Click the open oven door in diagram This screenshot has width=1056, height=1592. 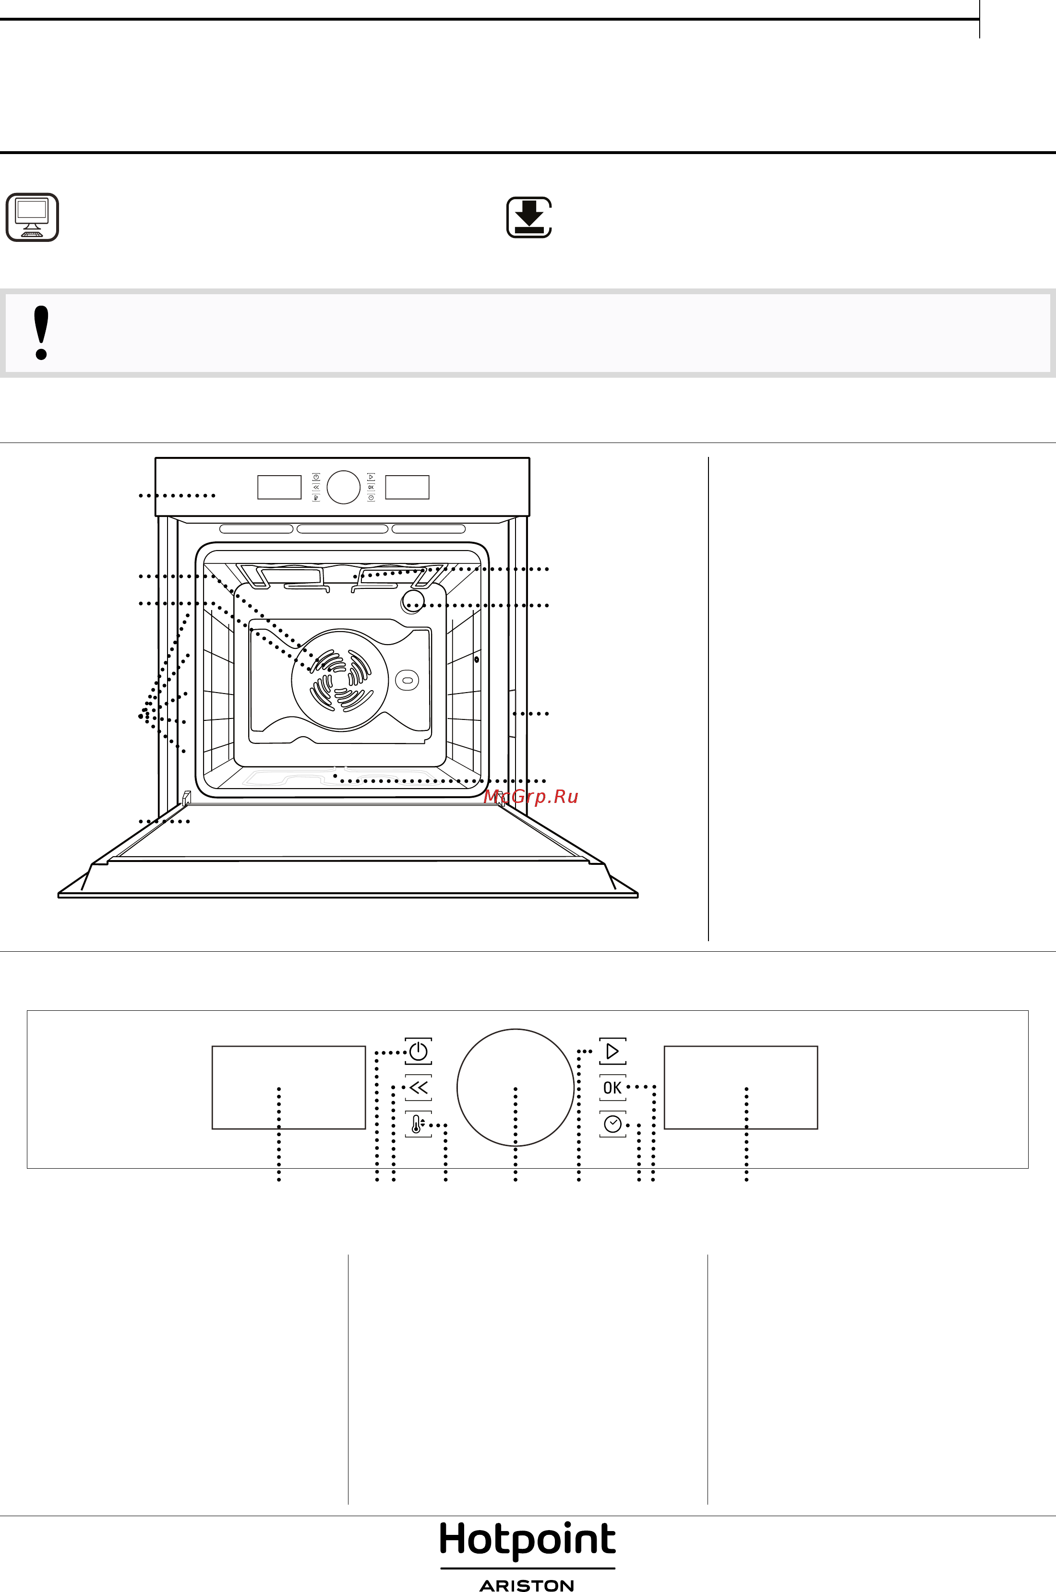click(348, 851)
